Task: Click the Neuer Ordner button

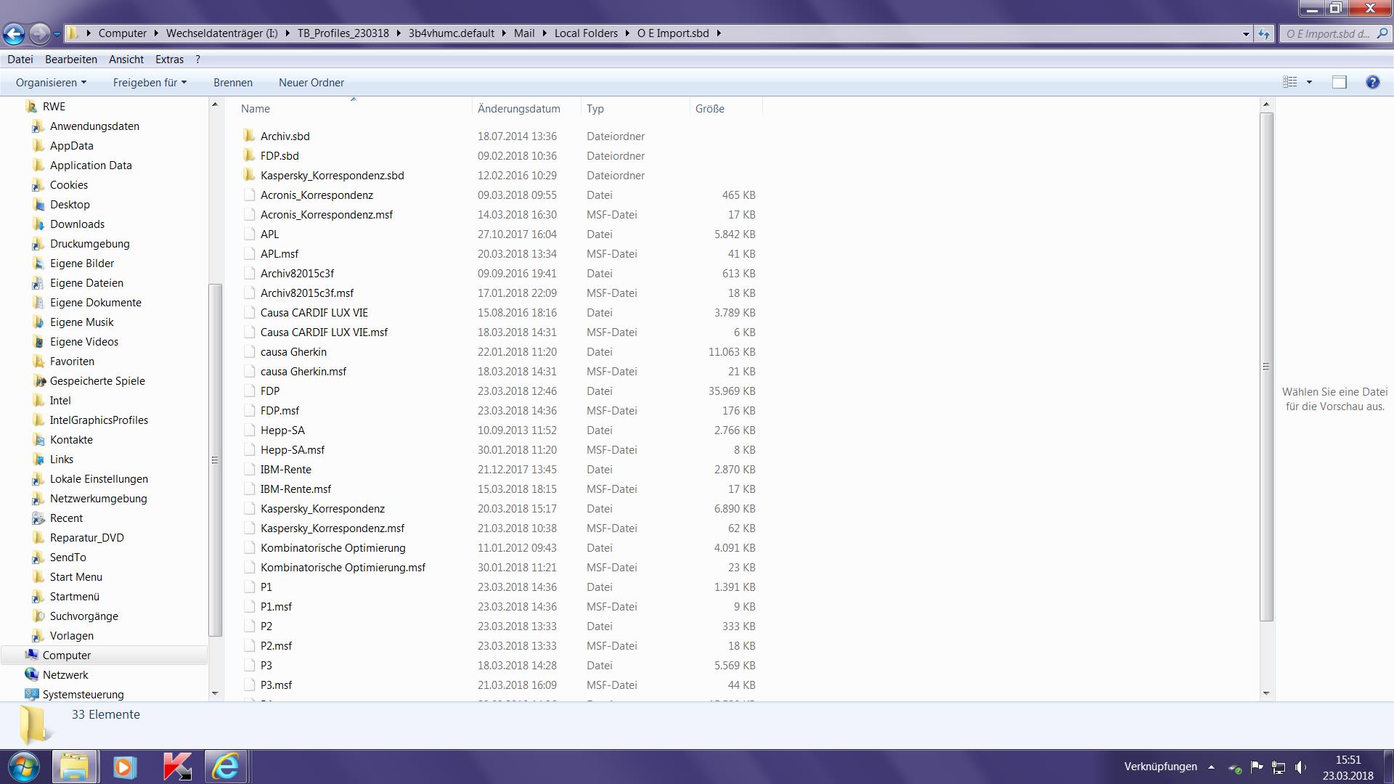Action: [x=311, y=83]
